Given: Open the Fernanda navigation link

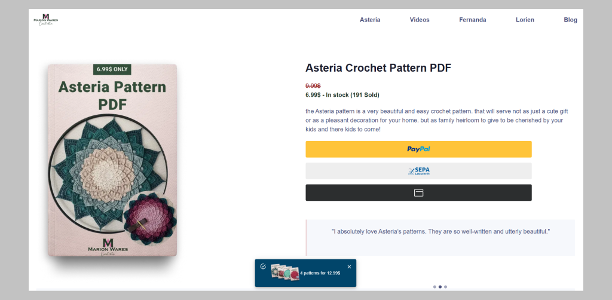Looking at the screenshot, I should [x=472, y=20].
